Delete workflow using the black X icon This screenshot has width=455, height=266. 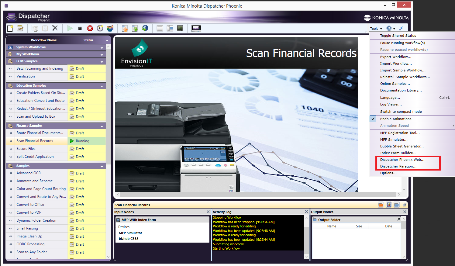(55, 28)
